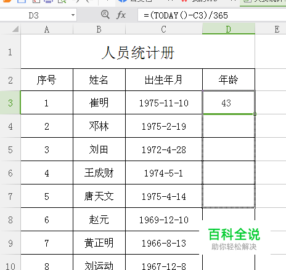Click the 姓名 header cell
This screenshot has height=270, width=286.
click(99, 80)
